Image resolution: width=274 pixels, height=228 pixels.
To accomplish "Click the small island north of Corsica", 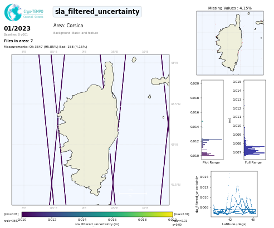I will click(134, 60).
